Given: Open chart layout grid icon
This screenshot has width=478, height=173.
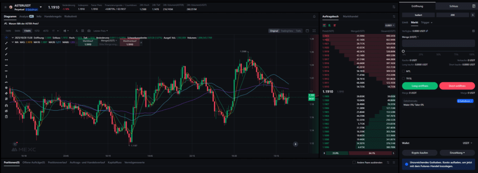Looking at the screenshot, I should pos(83,31).
